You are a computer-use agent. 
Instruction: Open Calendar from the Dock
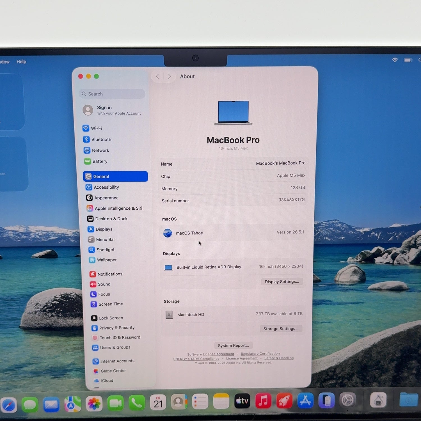coord(158,402)
